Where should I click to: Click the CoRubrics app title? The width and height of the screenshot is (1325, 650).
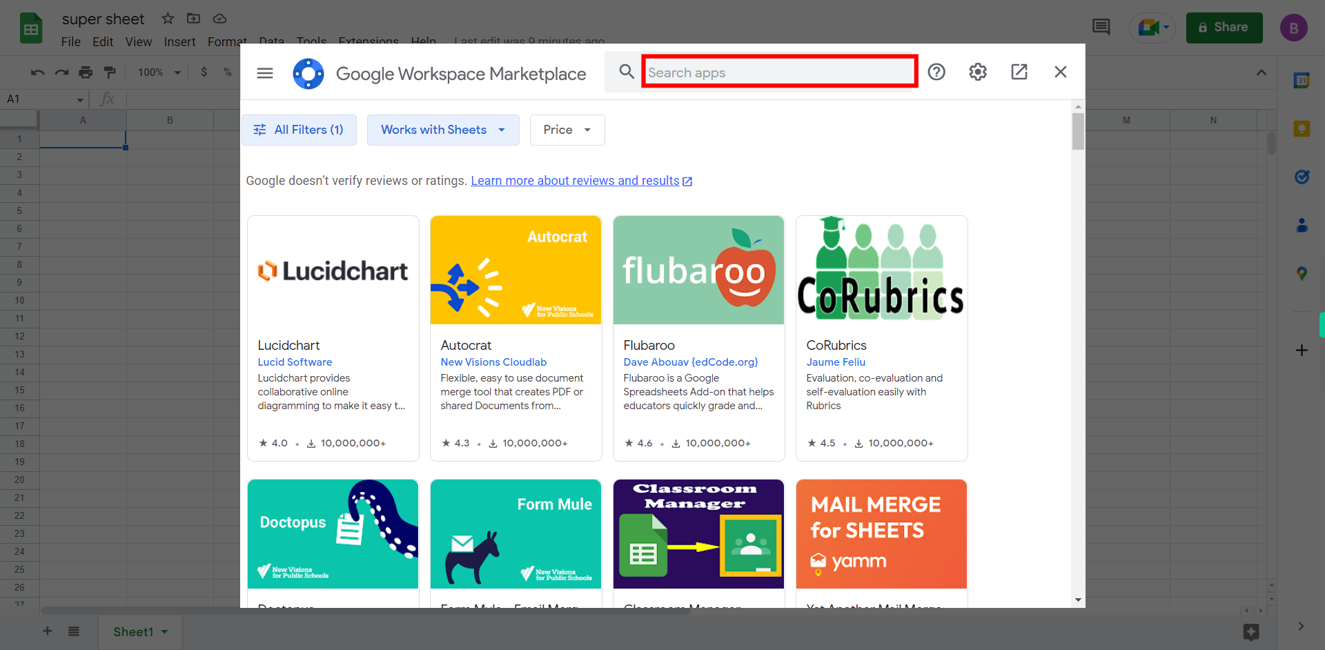pos(836,345)
